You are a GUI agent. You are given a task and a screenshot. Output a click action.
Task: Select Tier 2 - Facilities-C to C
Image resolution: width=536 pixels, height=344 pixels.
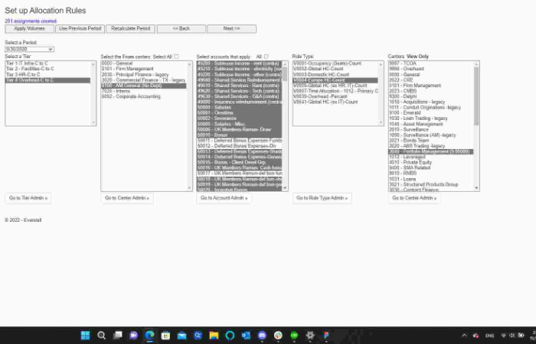tap(31, 69)
